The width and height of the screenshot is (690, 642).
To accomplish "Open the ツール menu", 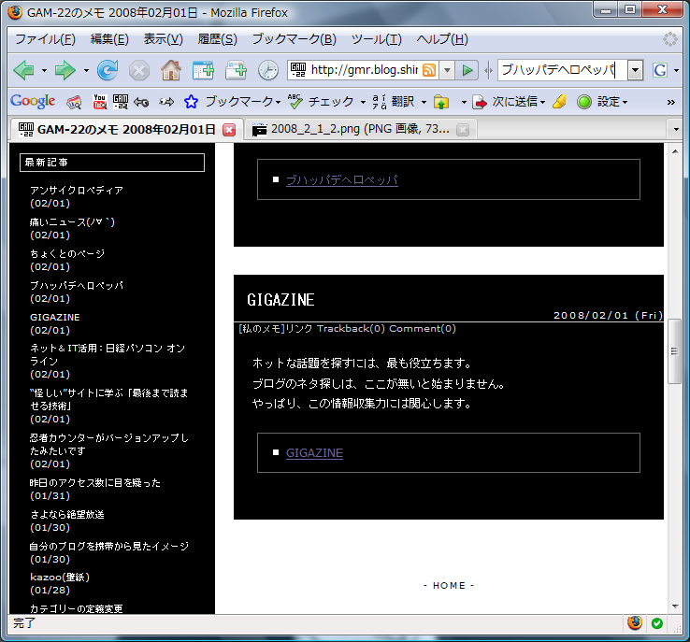I will coord(376,39).
